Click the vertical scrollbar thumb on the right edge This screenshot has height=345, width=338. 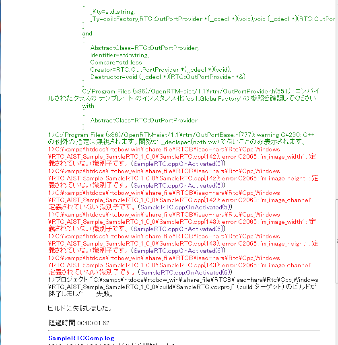point(337,241)
